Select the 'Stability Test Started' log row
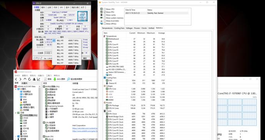Image resolution: width=265 pixels, height=140 pixels. click(157, 13)
